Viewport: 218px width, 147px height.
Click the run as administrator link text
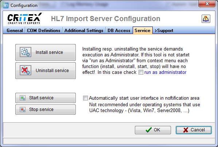[x=165, y=72]
